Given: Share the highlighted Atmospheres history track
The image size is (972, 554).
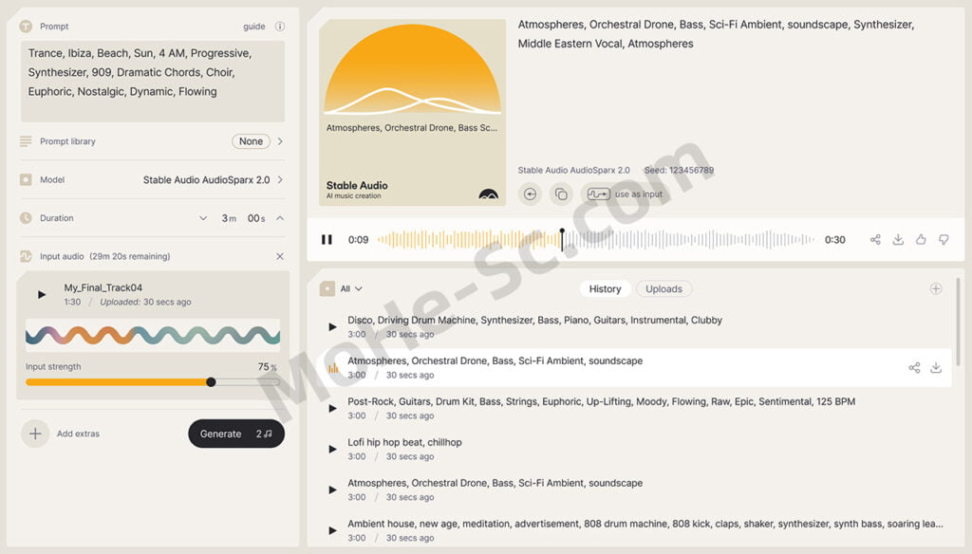Looking at the screenshot, I should [914, 368].
